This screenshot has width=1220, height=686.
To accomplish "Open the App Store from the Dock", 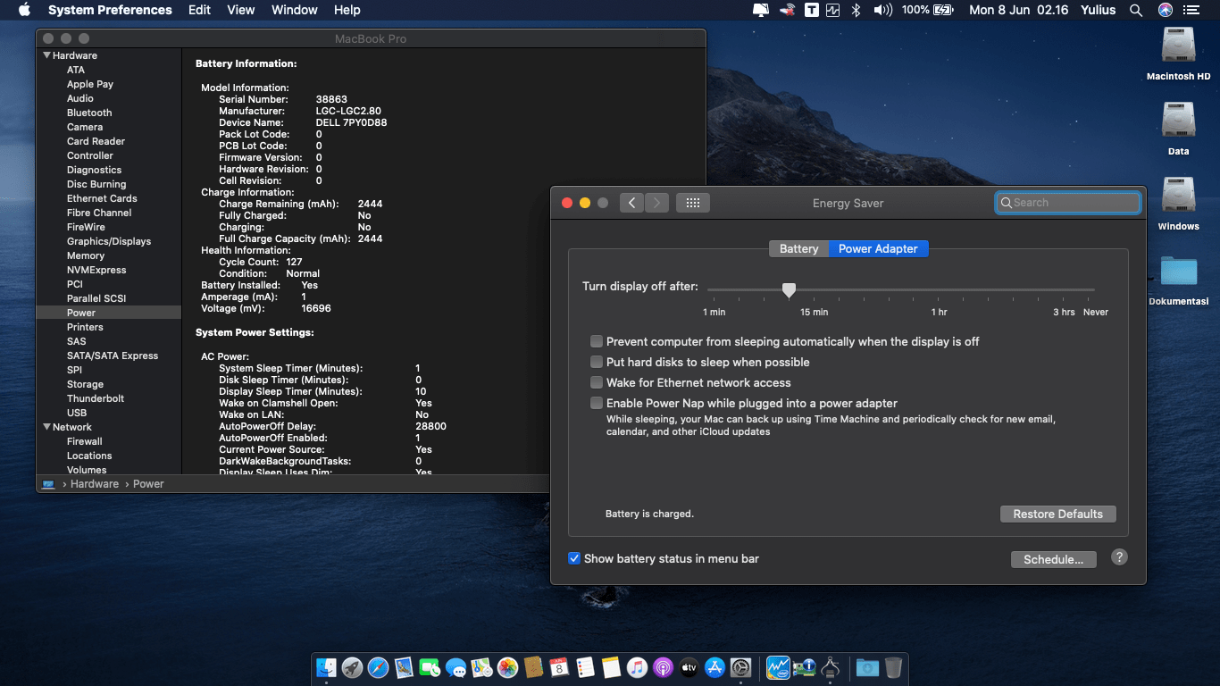I will point(714,667).
